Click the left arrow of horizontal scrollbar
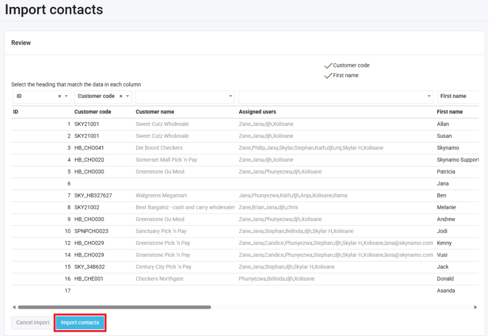The image size is (489, 336). point(14,307)
